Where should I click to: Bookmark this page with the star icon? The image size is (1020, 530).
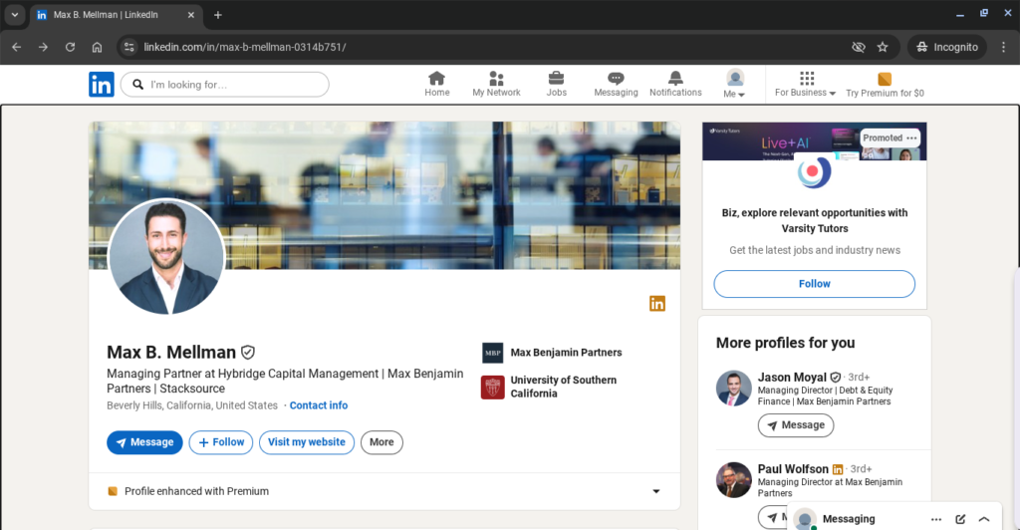coord(883,47)
